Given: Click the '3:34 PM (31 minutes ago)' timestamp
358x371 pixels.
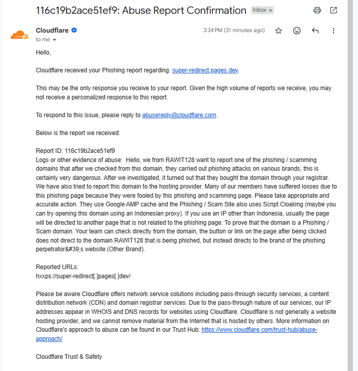Looking at the screenshot, I should [234, 30].
